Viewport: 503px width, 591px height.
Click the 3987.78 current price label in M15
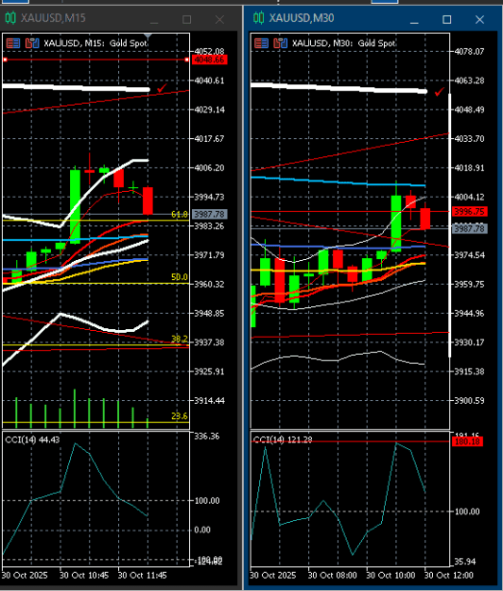(x=210, y=214)
